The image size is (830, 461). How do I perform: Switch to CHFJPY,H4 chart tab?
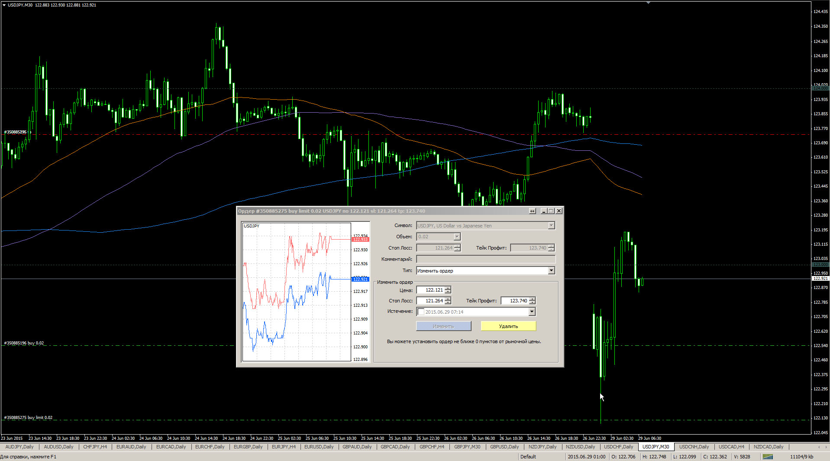click(x=95, y=447)
